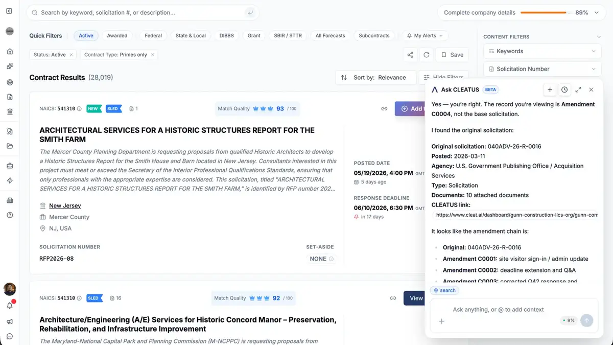Remove Contract Type: Primes only chip
Viewport: 613px width, 345px height.
click(x=152, y=55)
